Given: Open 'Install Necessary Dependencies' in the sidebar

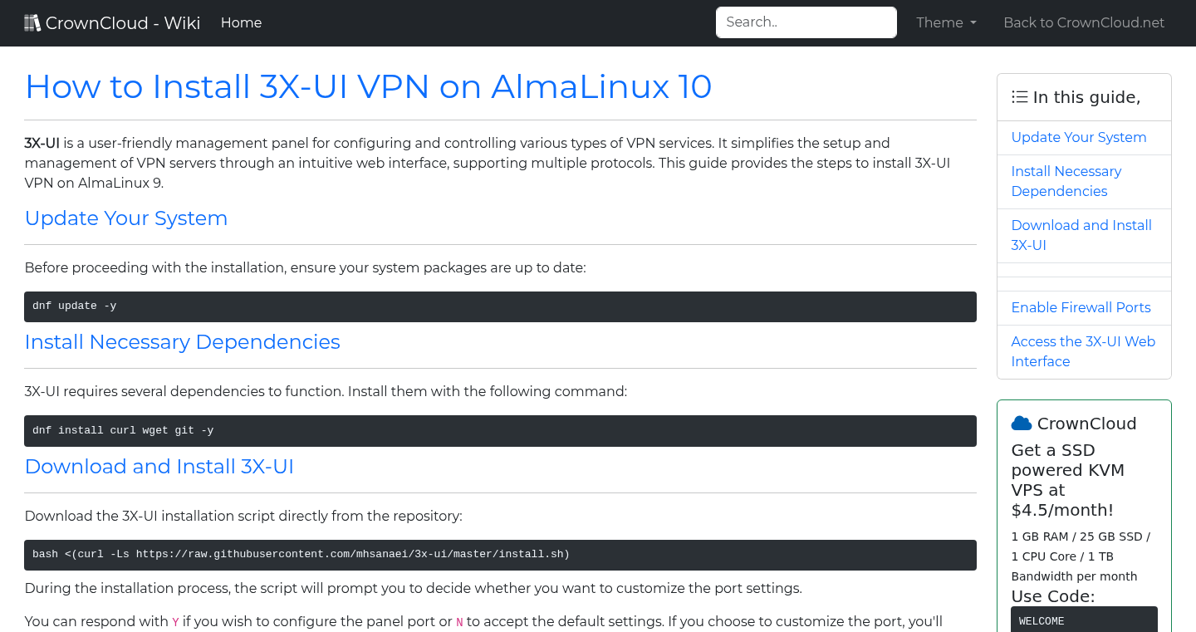Looking at the screenshot, I should [x=1066, y=181].
